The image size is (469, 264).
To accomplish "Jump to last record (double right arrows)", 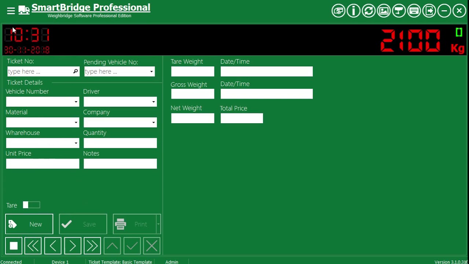I will tap(92, 246).
